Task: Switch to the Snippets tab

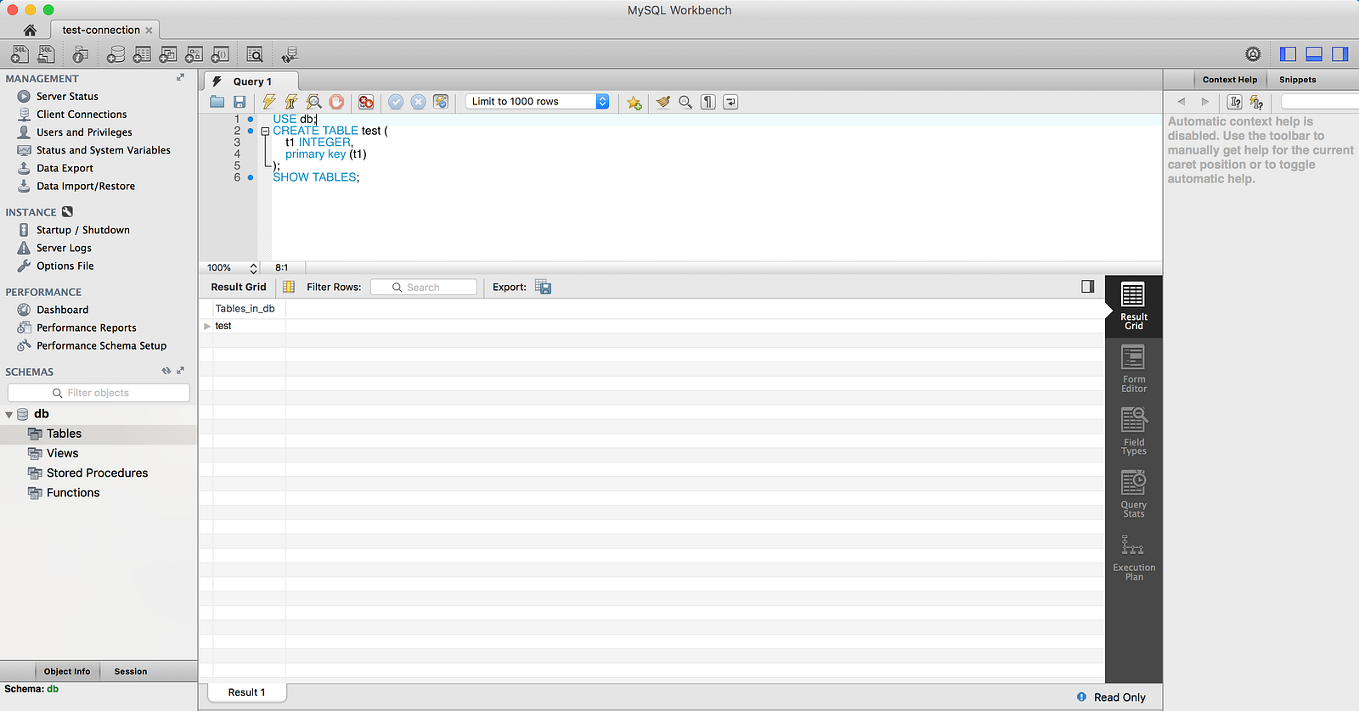Action: 1297,80
